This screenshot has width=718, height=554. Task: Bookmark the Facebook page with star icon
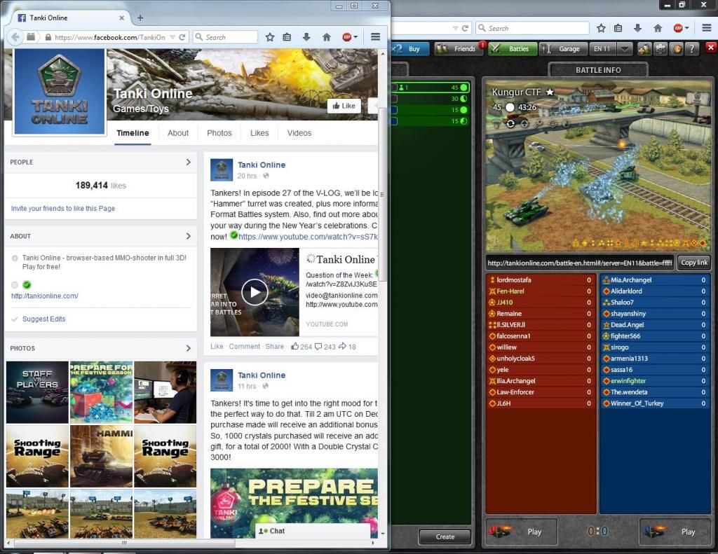(270, 37)
